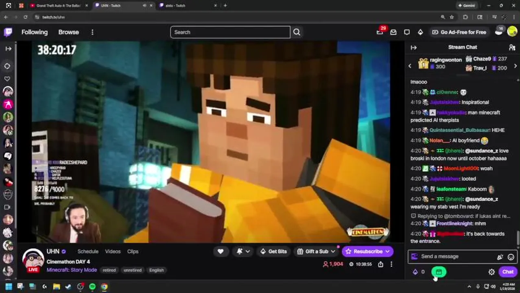Open first followed channel avatar in sidebar

(x=8, y=92)
